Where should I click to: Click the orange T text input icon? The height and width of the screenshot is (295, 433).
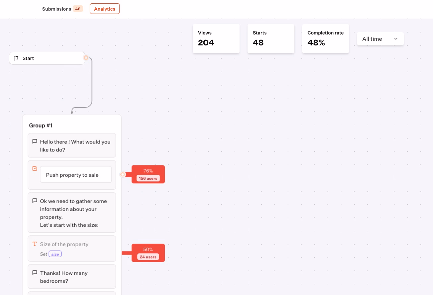[x=35, y=244]
